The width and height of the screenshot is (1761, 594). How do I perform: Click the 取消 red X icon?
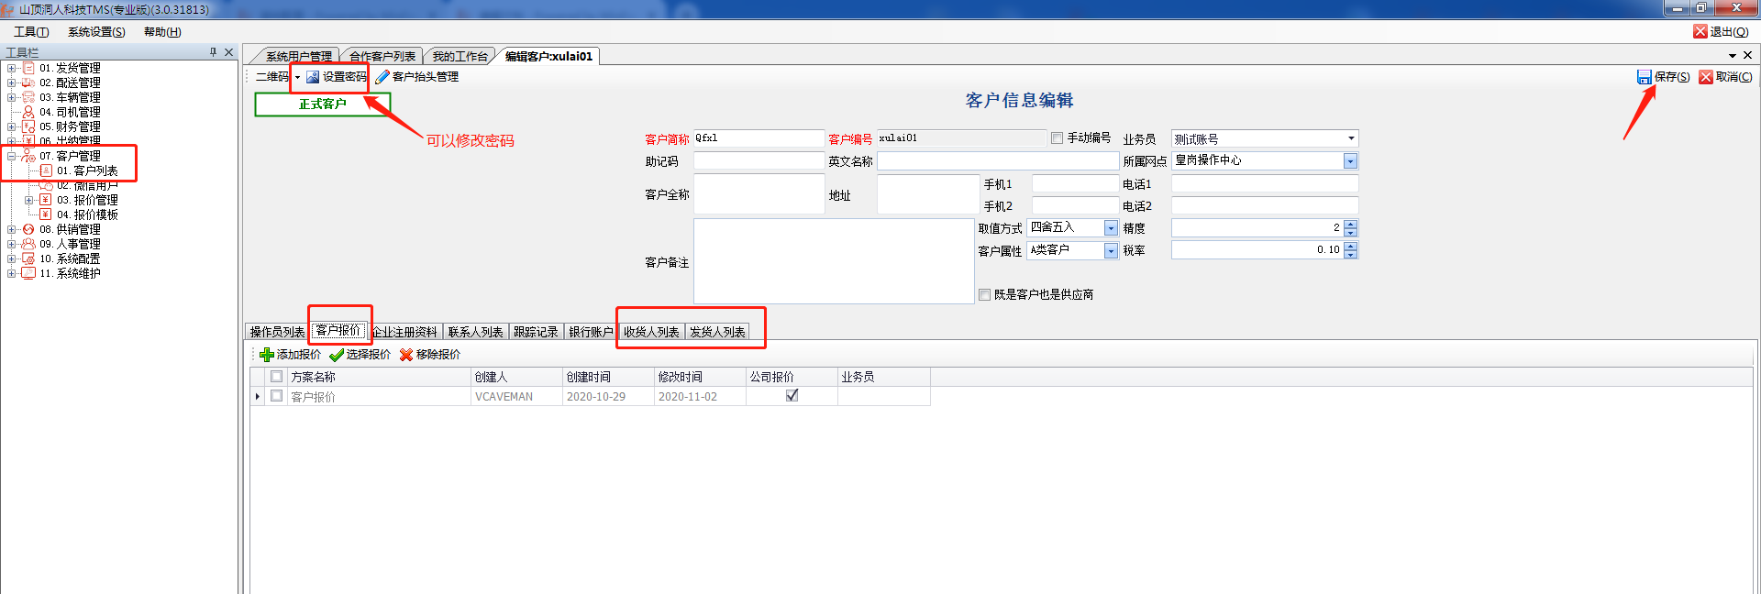tap(1706, 77)
